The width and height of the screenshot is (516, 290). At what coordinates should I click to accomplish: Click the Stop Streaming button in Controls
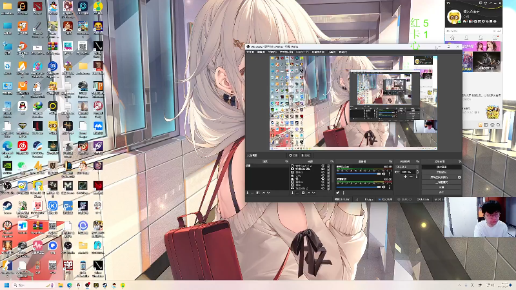[442, 167]
